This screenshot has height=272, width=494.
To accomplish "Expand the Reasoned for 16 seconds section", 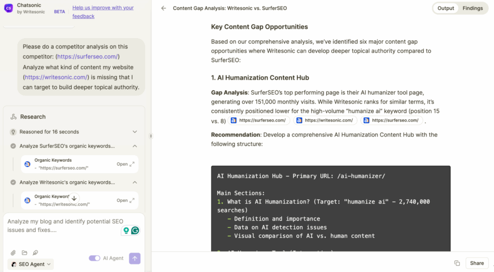I will click(135, 132).
